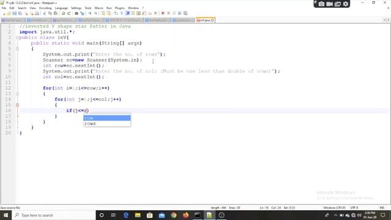Toggle Show All Characters icon

122,13
